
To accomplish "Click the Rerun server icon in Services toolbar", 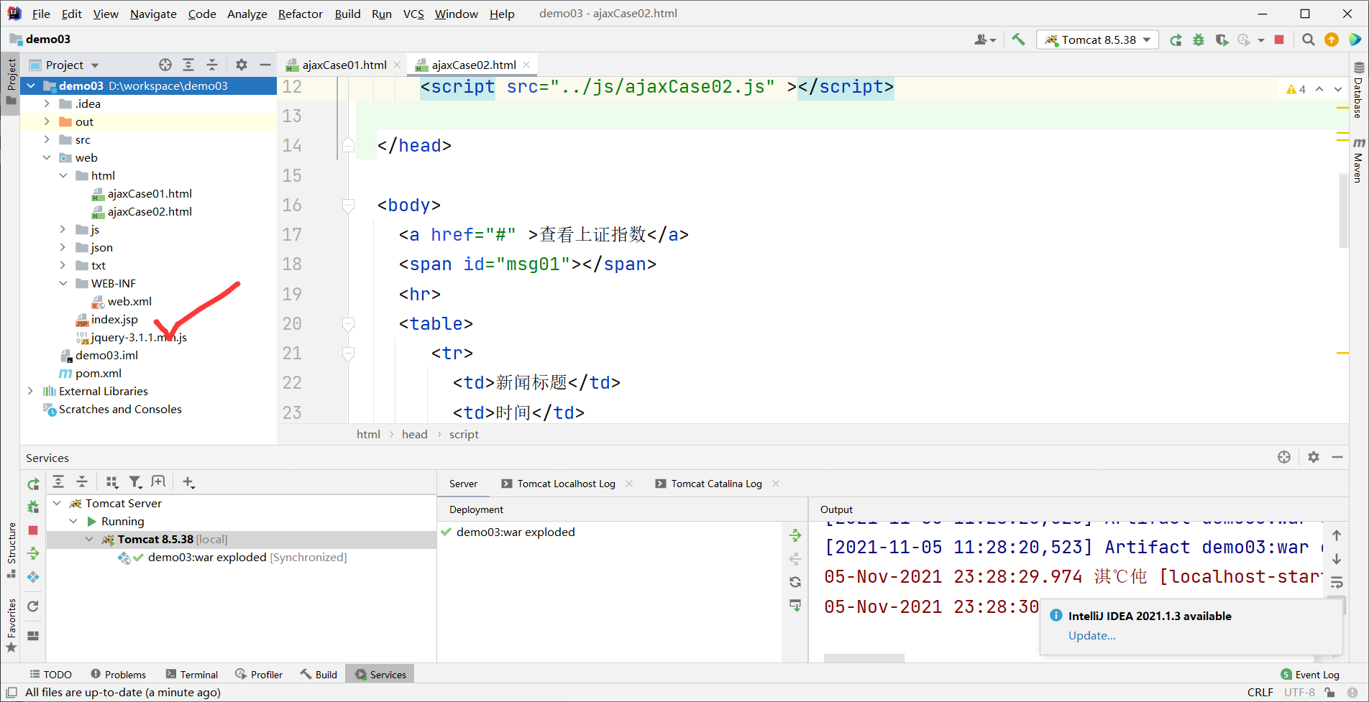I will (33, 484).
